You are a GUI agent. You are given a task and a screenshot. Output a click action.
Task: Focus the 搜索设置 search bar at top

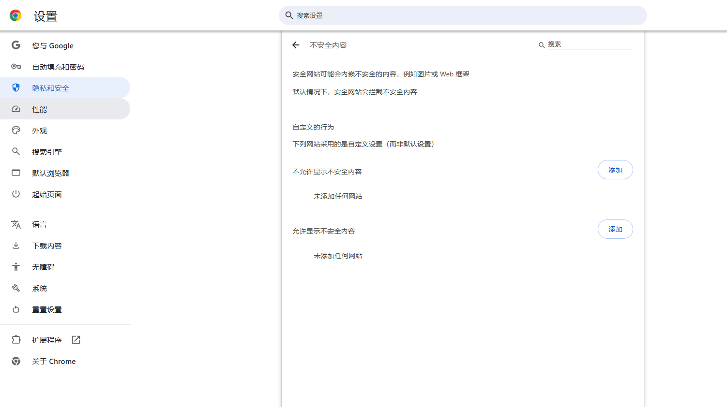tap(462, 15)
